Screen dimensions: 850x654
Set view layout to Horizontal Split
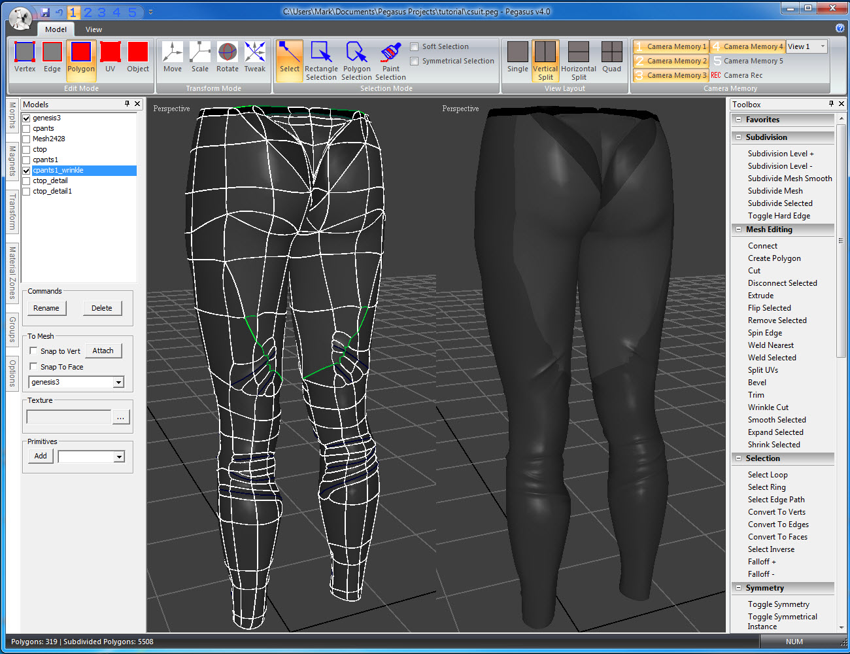(579, 61)
